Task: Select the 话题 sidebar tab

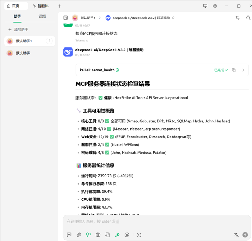Action: [x=42, y=16]
